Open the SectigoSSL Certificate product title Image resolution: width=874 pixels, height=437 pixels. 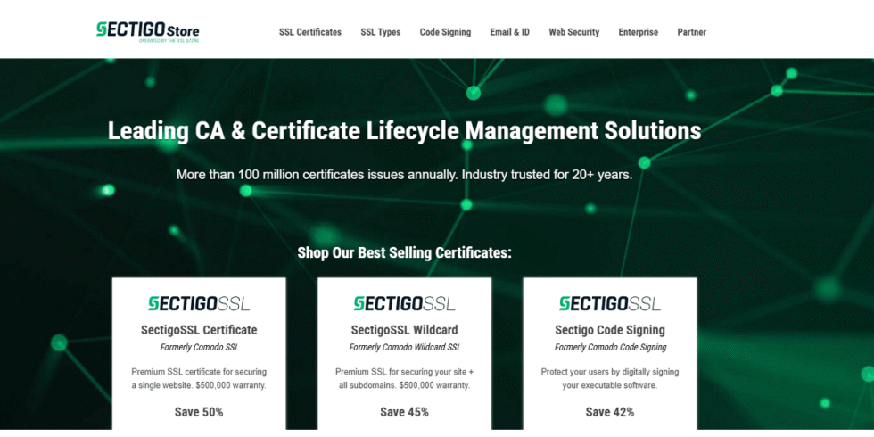(x=199, y=330)
